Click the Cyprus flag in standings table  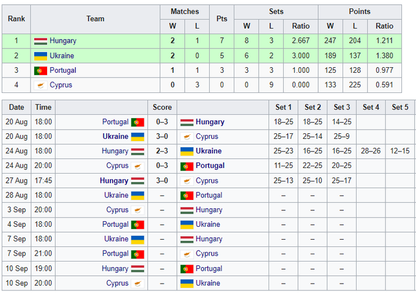click(x=40, y=85)
